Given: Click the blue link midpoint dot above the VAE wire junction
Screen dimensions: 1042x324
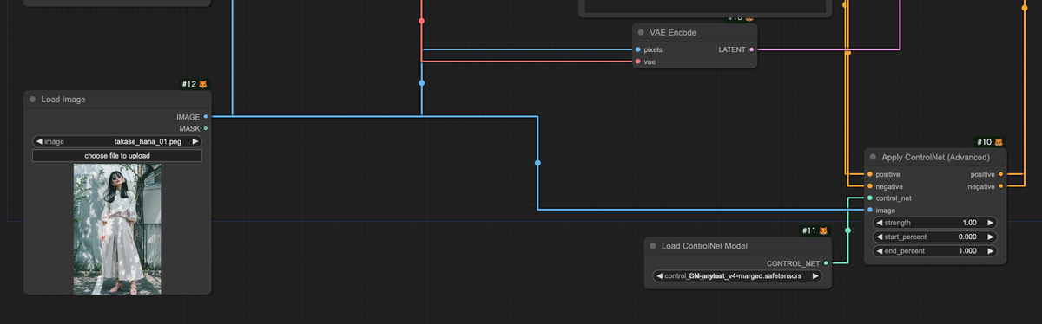Looking at the screenshot, I should (422, 83).
